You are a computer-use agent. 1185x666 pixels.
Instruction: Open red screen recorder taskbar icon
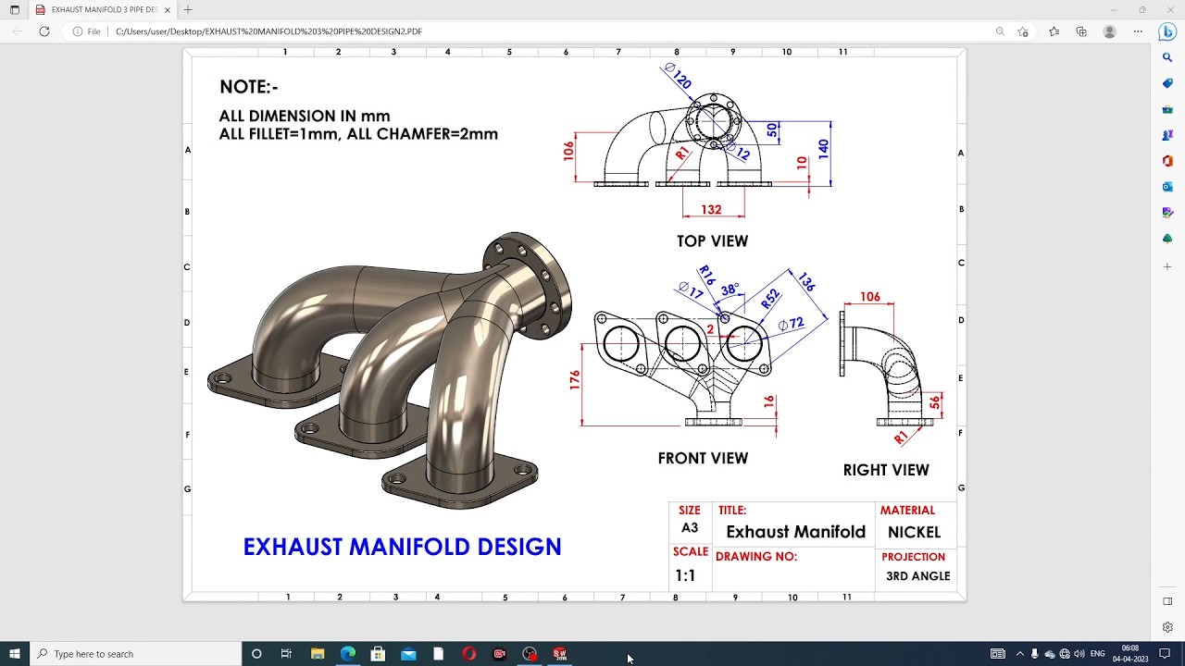(500, 654)
